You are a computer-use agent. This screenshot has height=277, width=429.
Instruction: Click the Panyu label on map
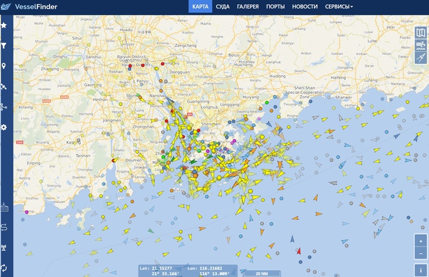pyautogui.click(x=142, y=81)
